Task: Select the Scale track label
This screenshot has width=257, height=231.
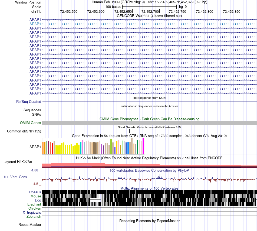Action: tap(37, 7)
